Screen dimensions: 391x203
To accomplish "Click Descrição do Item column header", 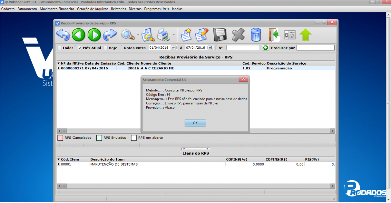I will coord(107,159).
